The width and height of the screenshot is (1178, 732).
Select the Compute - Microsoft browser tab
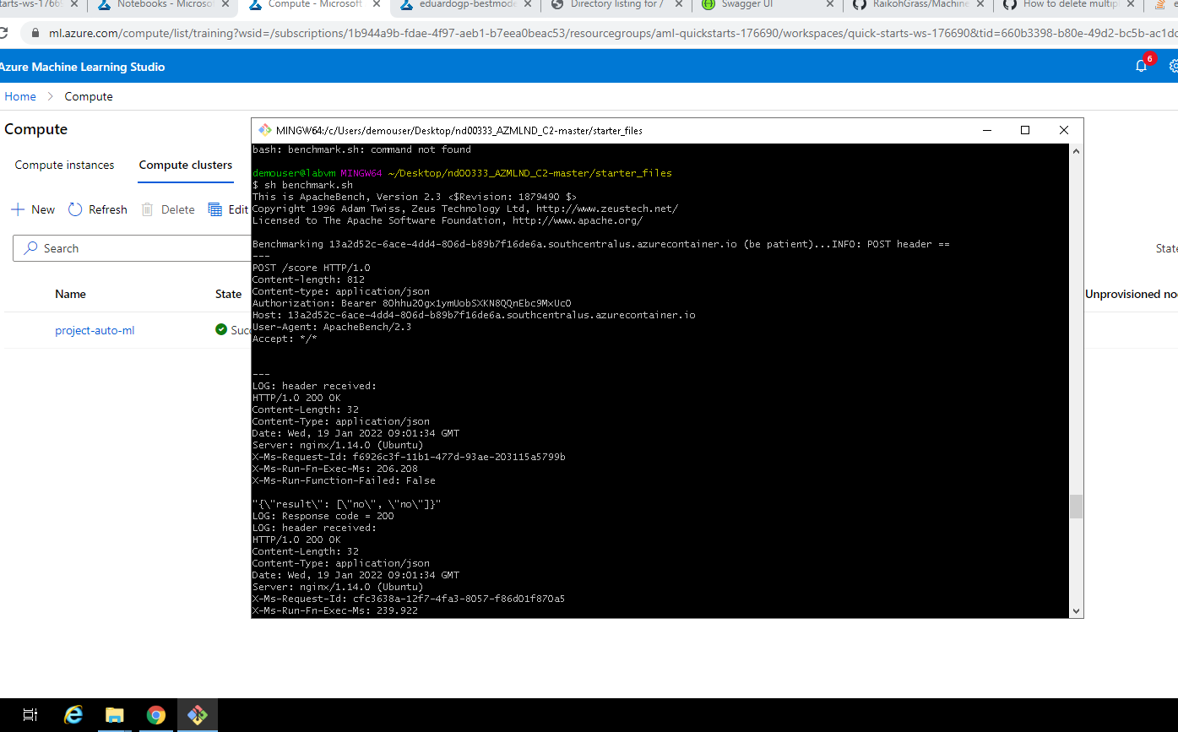click(x=314, y=5)
